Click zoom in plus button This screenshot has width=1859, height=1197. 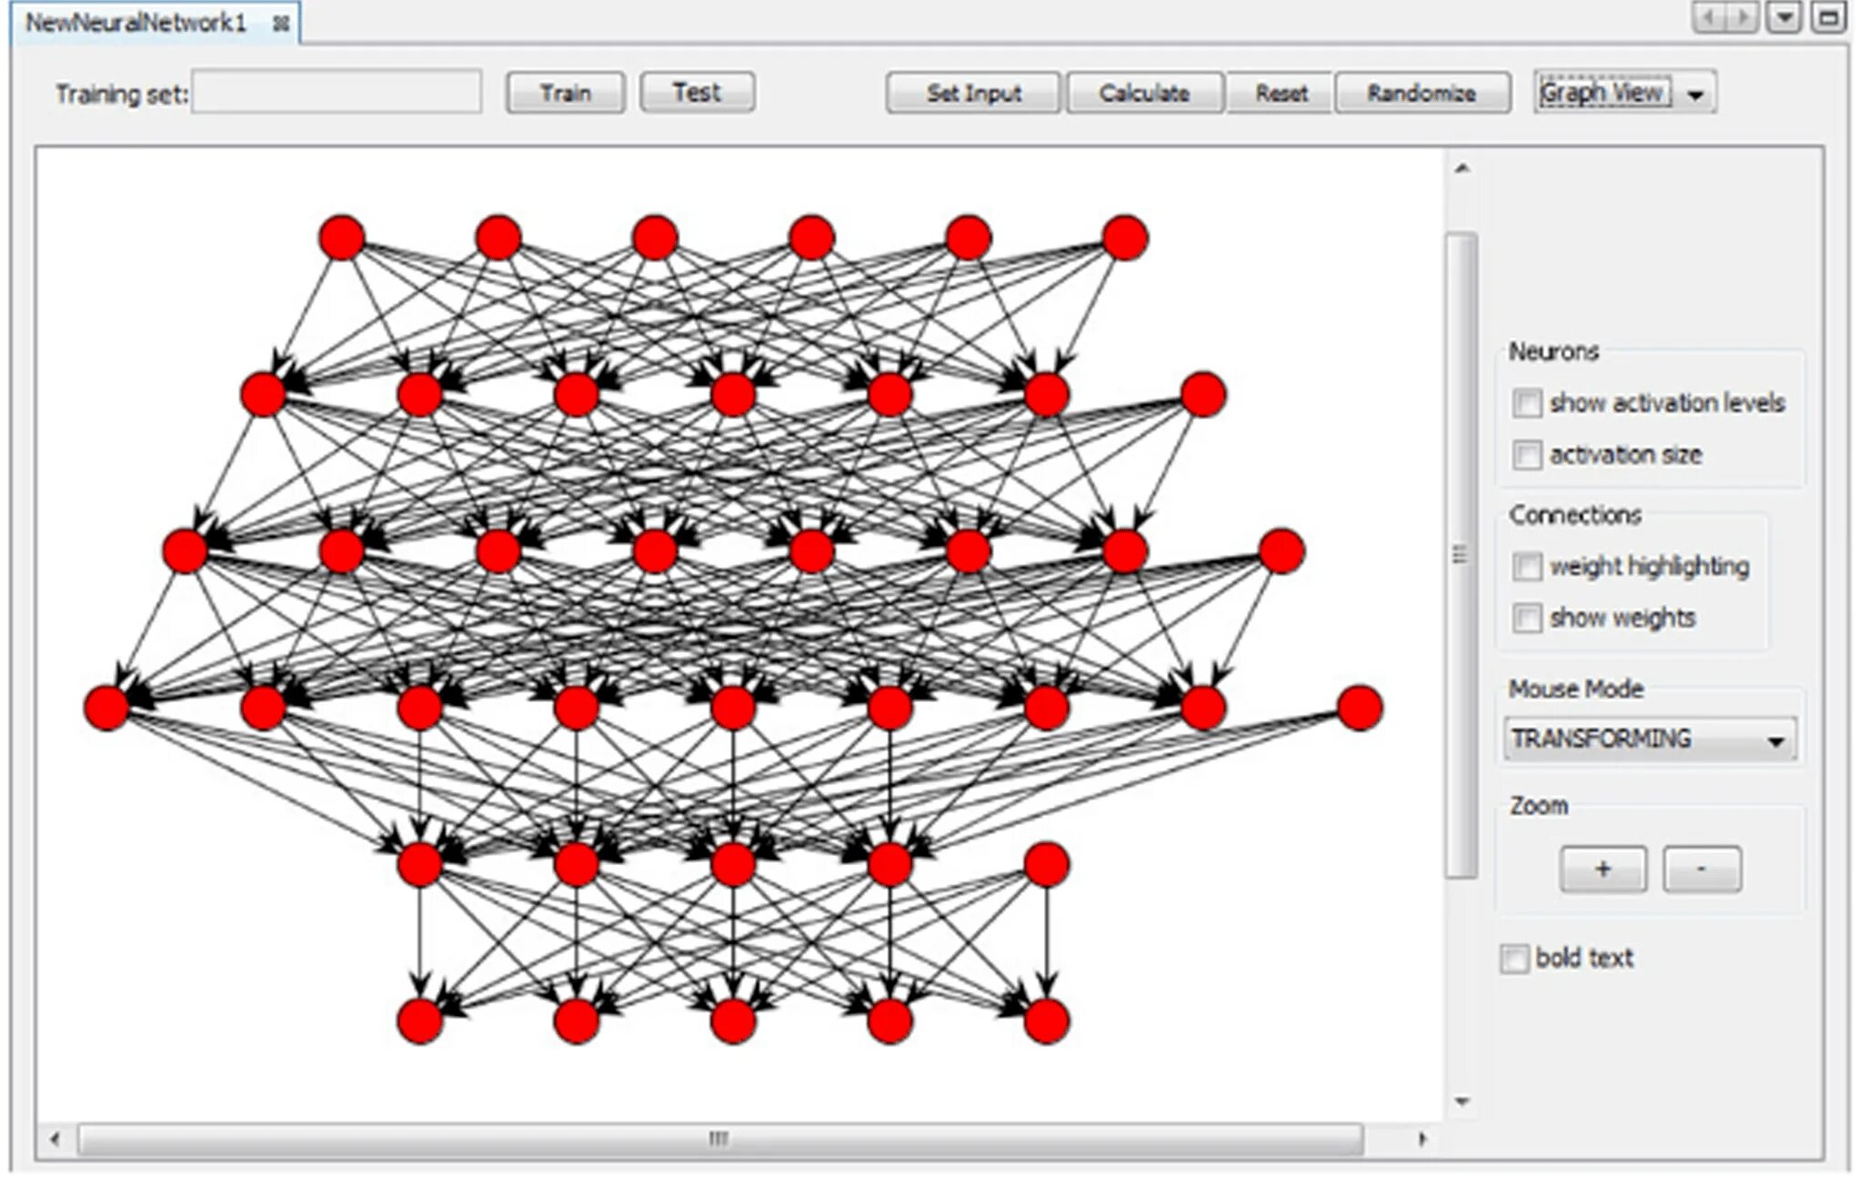click(1602, 870)
